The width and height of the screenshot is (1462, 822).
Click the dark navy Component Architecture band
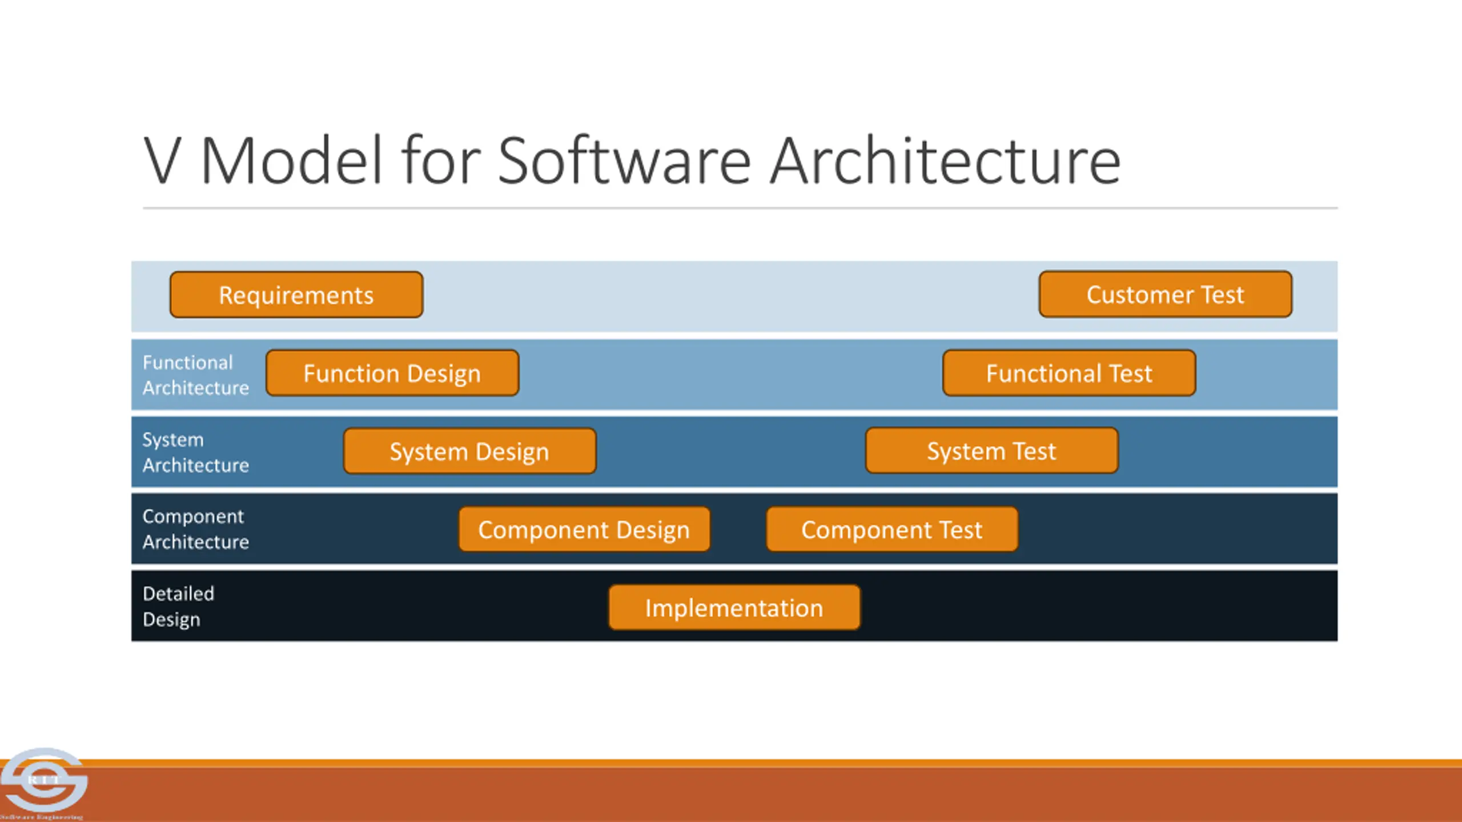click(1171, 529)
